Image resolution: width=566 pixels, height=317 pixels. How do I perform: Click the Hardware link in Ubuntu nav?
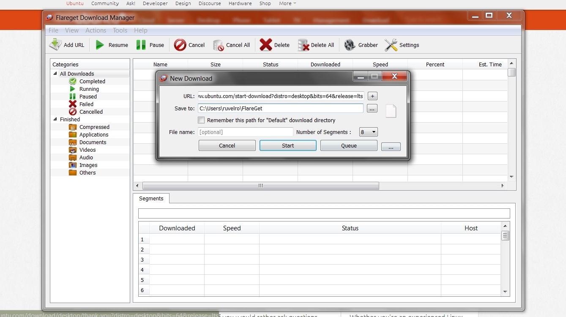(x=240, y=3)
